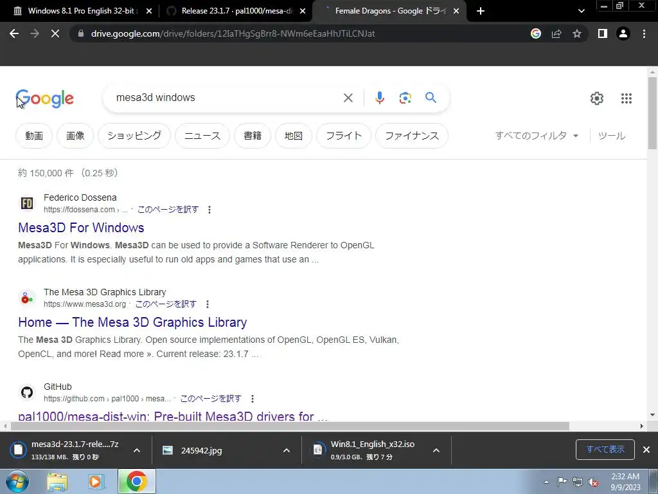
Task: Stop loading the page
Action: point(55,33)
